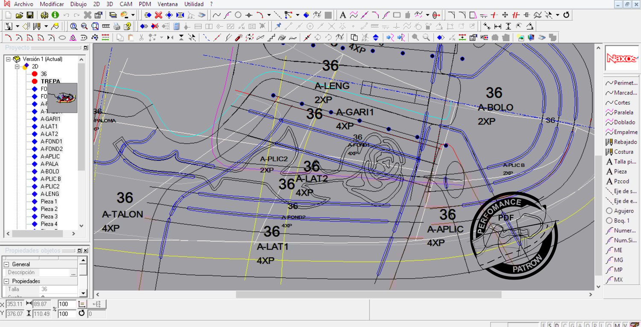Collapse the Versión 1 (Actual) tree node
641x327 pixels.
pyautogui.click(x=8, y=59)
